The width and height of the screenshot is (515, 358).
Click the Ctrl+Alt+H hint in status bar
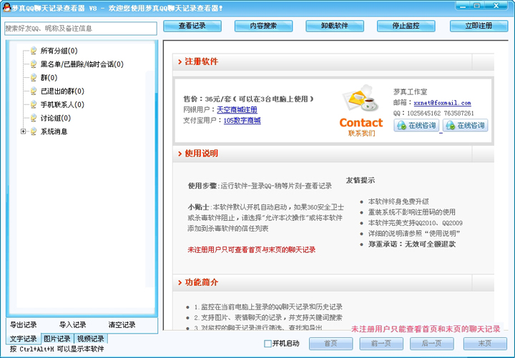57,349
